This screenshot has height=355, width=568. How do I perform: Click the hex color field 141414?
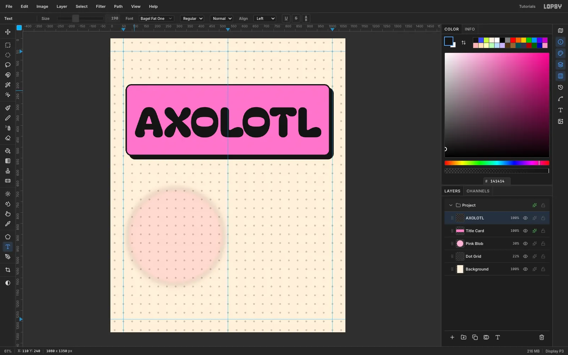(x=497, y=181)
